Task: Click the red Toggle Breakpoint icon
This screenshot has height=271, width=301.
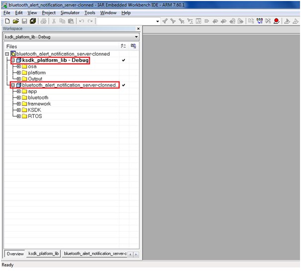Action: point(276,21)
